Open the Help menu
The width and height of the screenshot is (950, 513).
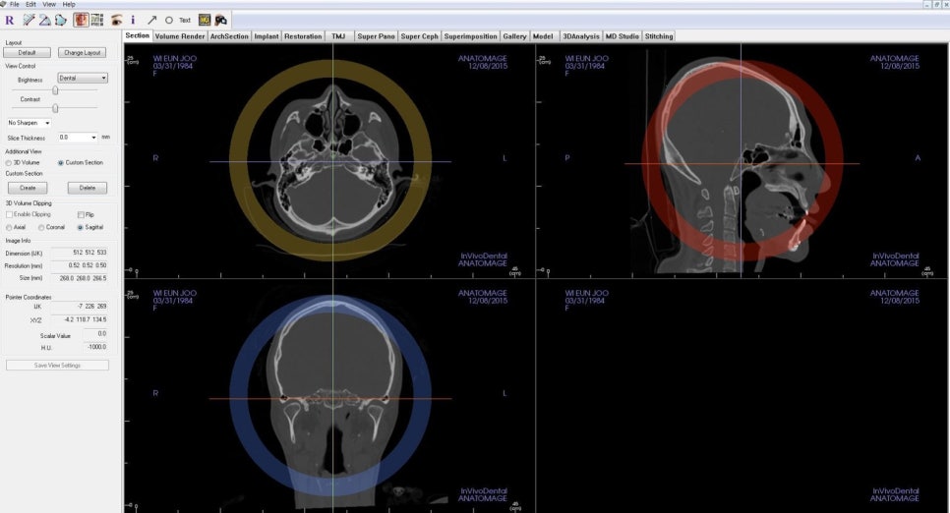click(69, 4)
